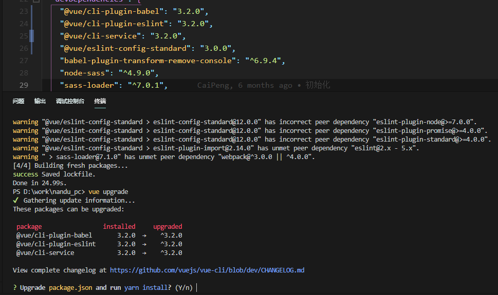Click the @vue/cli-service row in terminal table
This screenshot has height=295, width=498.
tap(99, 253)
